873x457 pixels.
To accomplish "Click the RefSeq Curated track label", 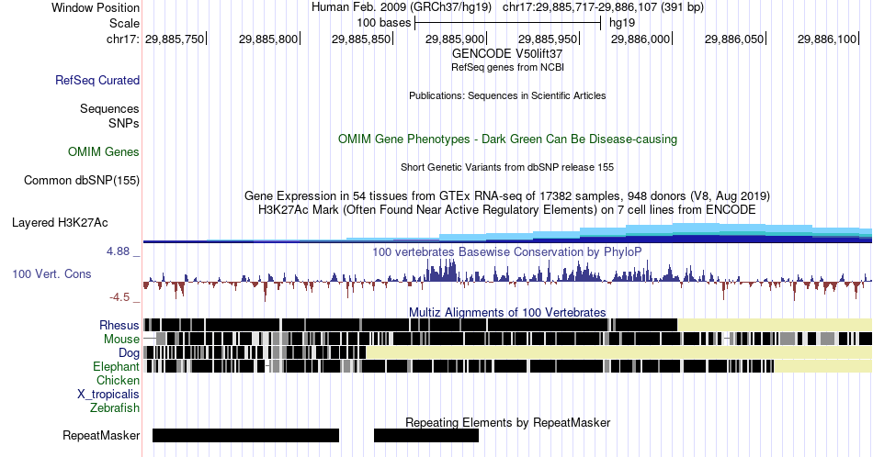I will (96, 80).
